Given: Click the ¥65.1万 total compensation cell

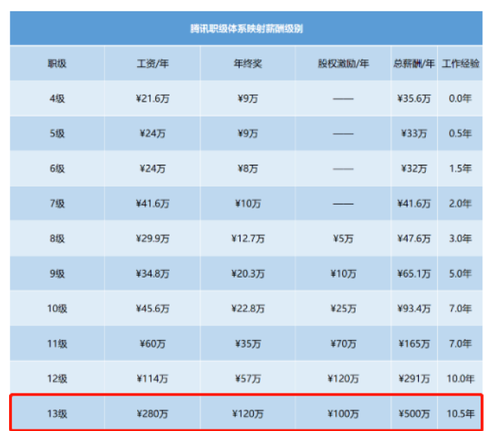Looking at the screenshot, I should tap(414, 274).
